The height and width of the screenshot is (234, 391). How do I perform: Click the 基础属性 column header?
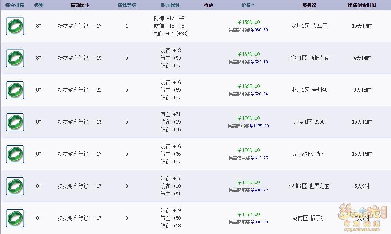point(80,5)
